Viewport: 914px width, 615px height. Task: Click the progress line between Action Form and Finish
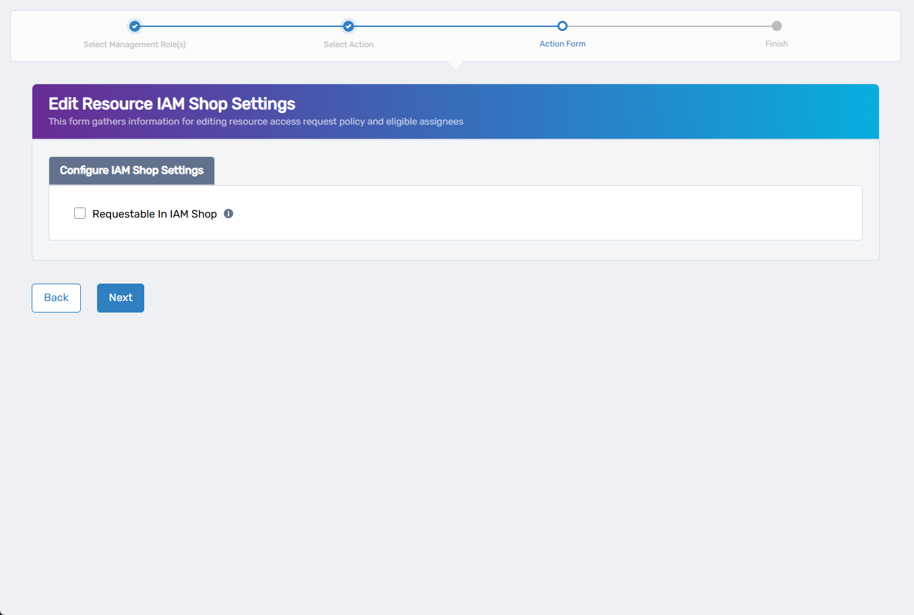pyautogui.click(x=669, y=26)
